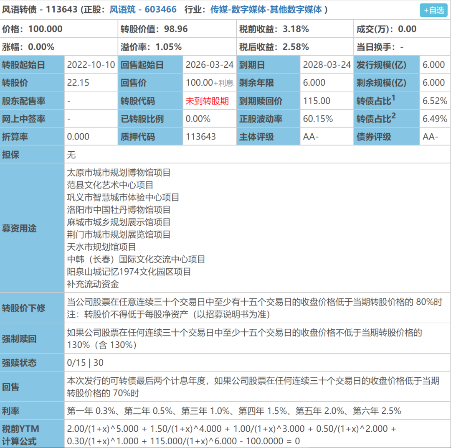Image resolution: width=451 pixels, height=448 pixels.
Task: Click the 主体评级 label cell
Action: coord(268,137)
